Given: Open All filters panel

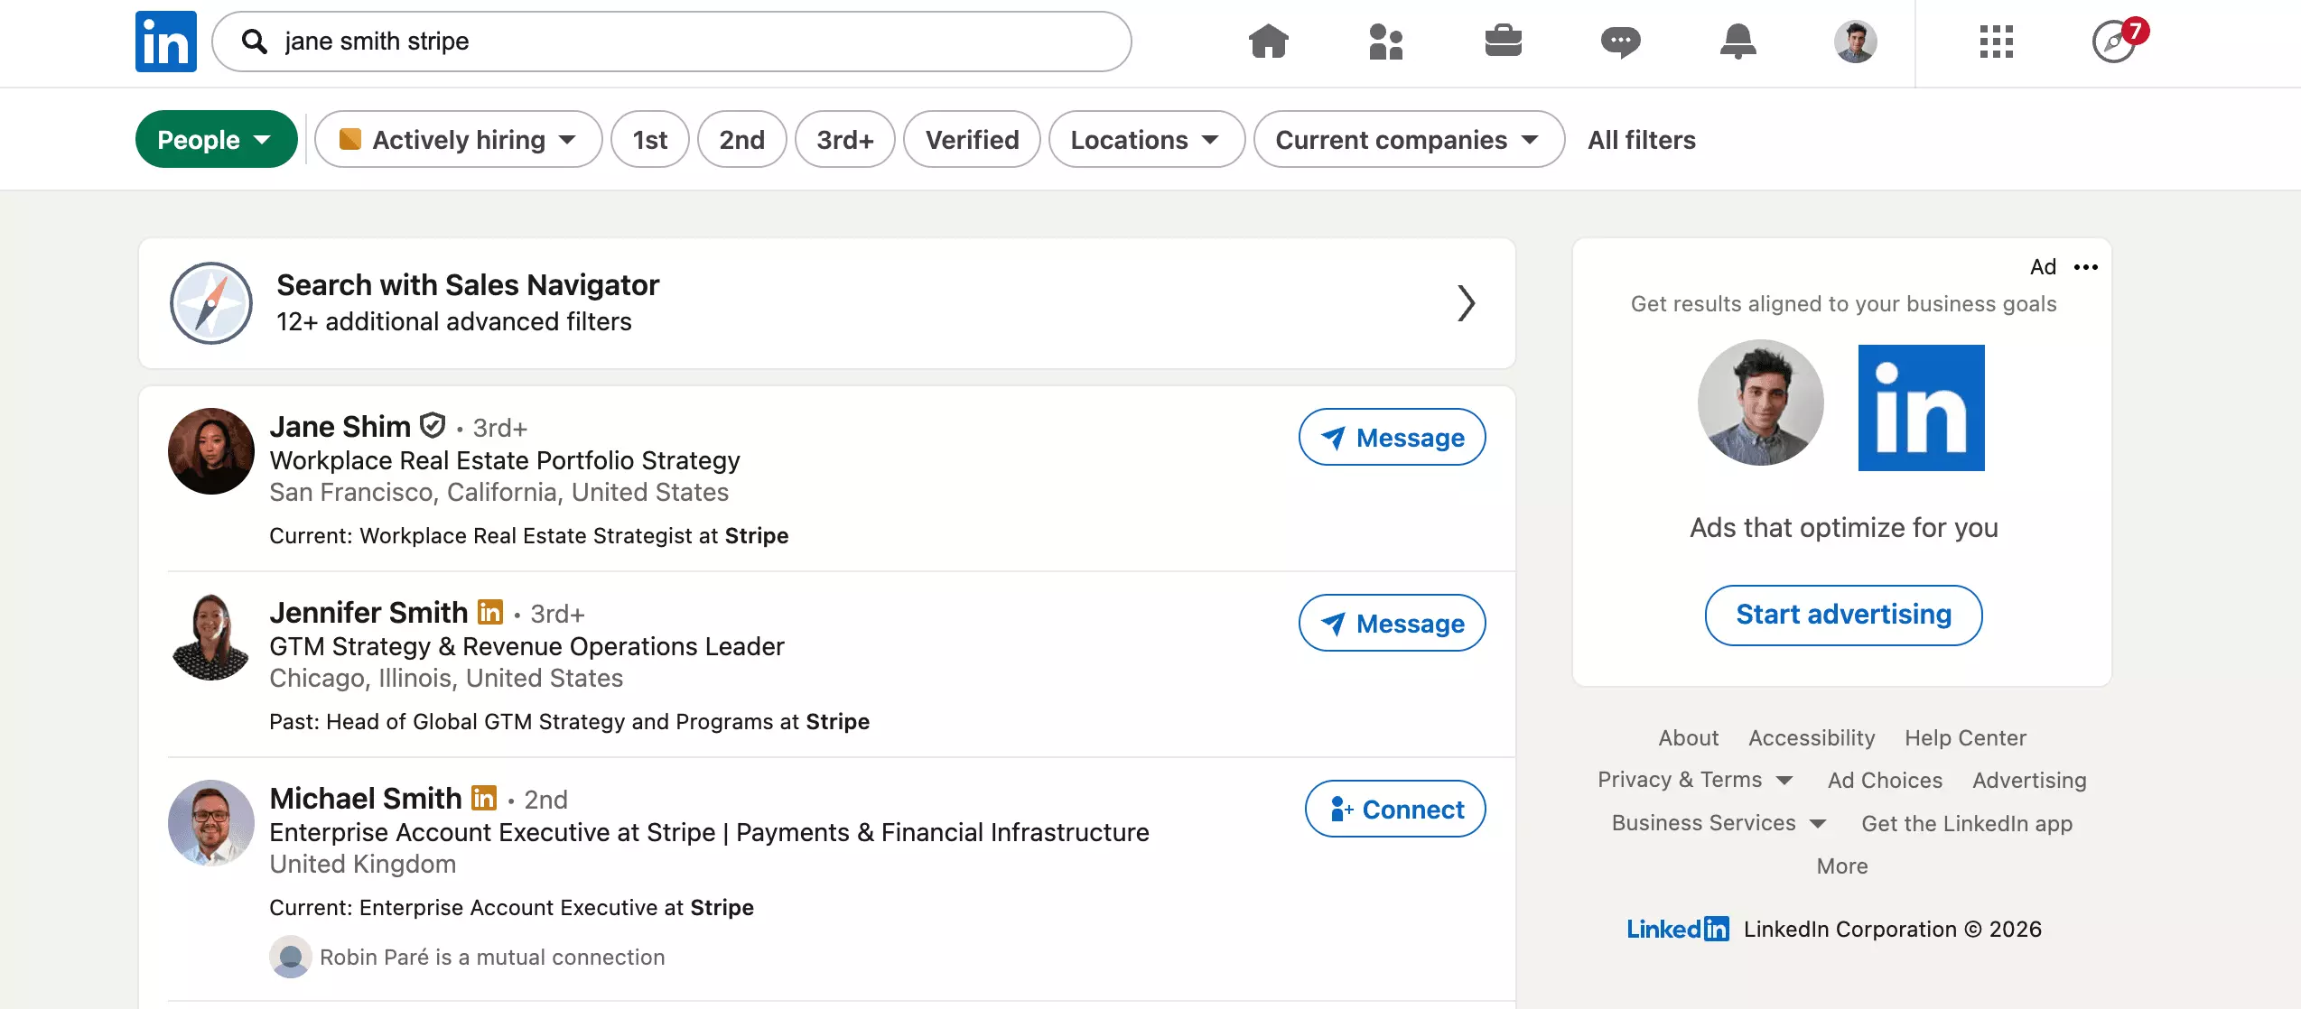Looking at the screenshot, I should coord(1642,140).
